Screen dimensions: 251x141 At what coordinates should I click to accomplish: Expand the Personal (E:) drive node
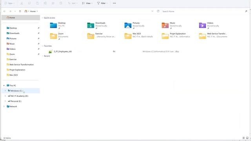coord(5,101)
